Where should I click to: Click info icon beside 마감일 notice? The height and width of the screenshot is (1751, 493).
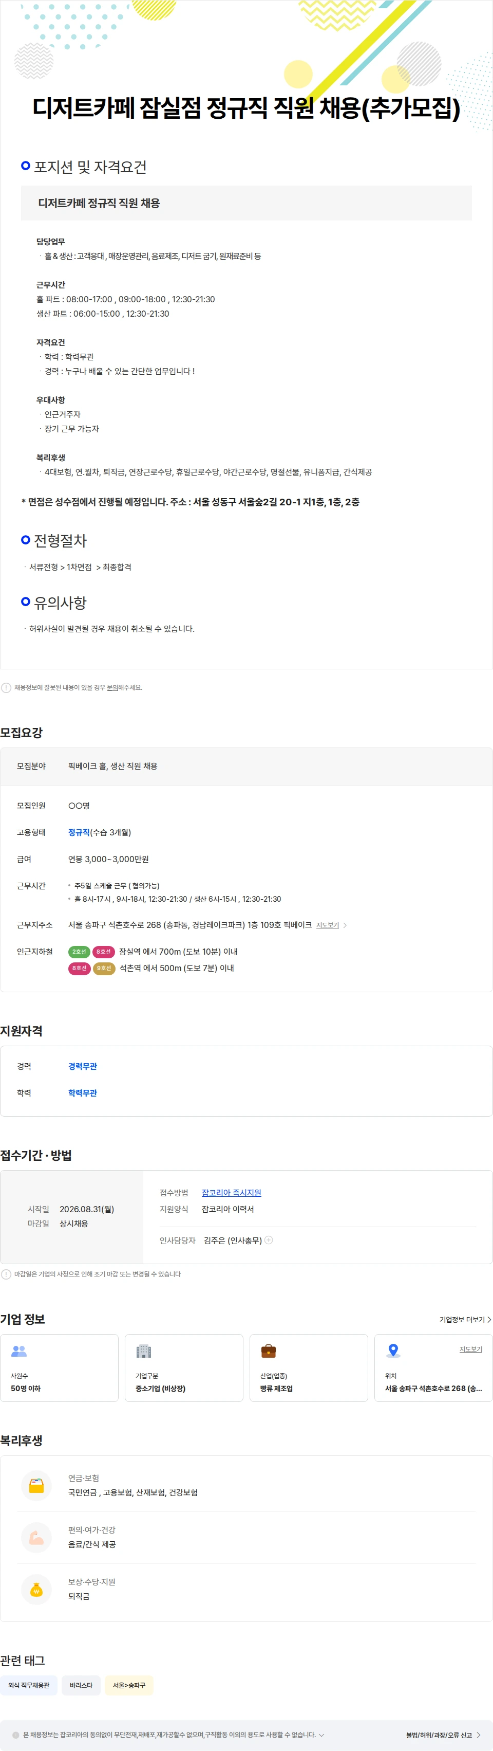point(6,1274)
